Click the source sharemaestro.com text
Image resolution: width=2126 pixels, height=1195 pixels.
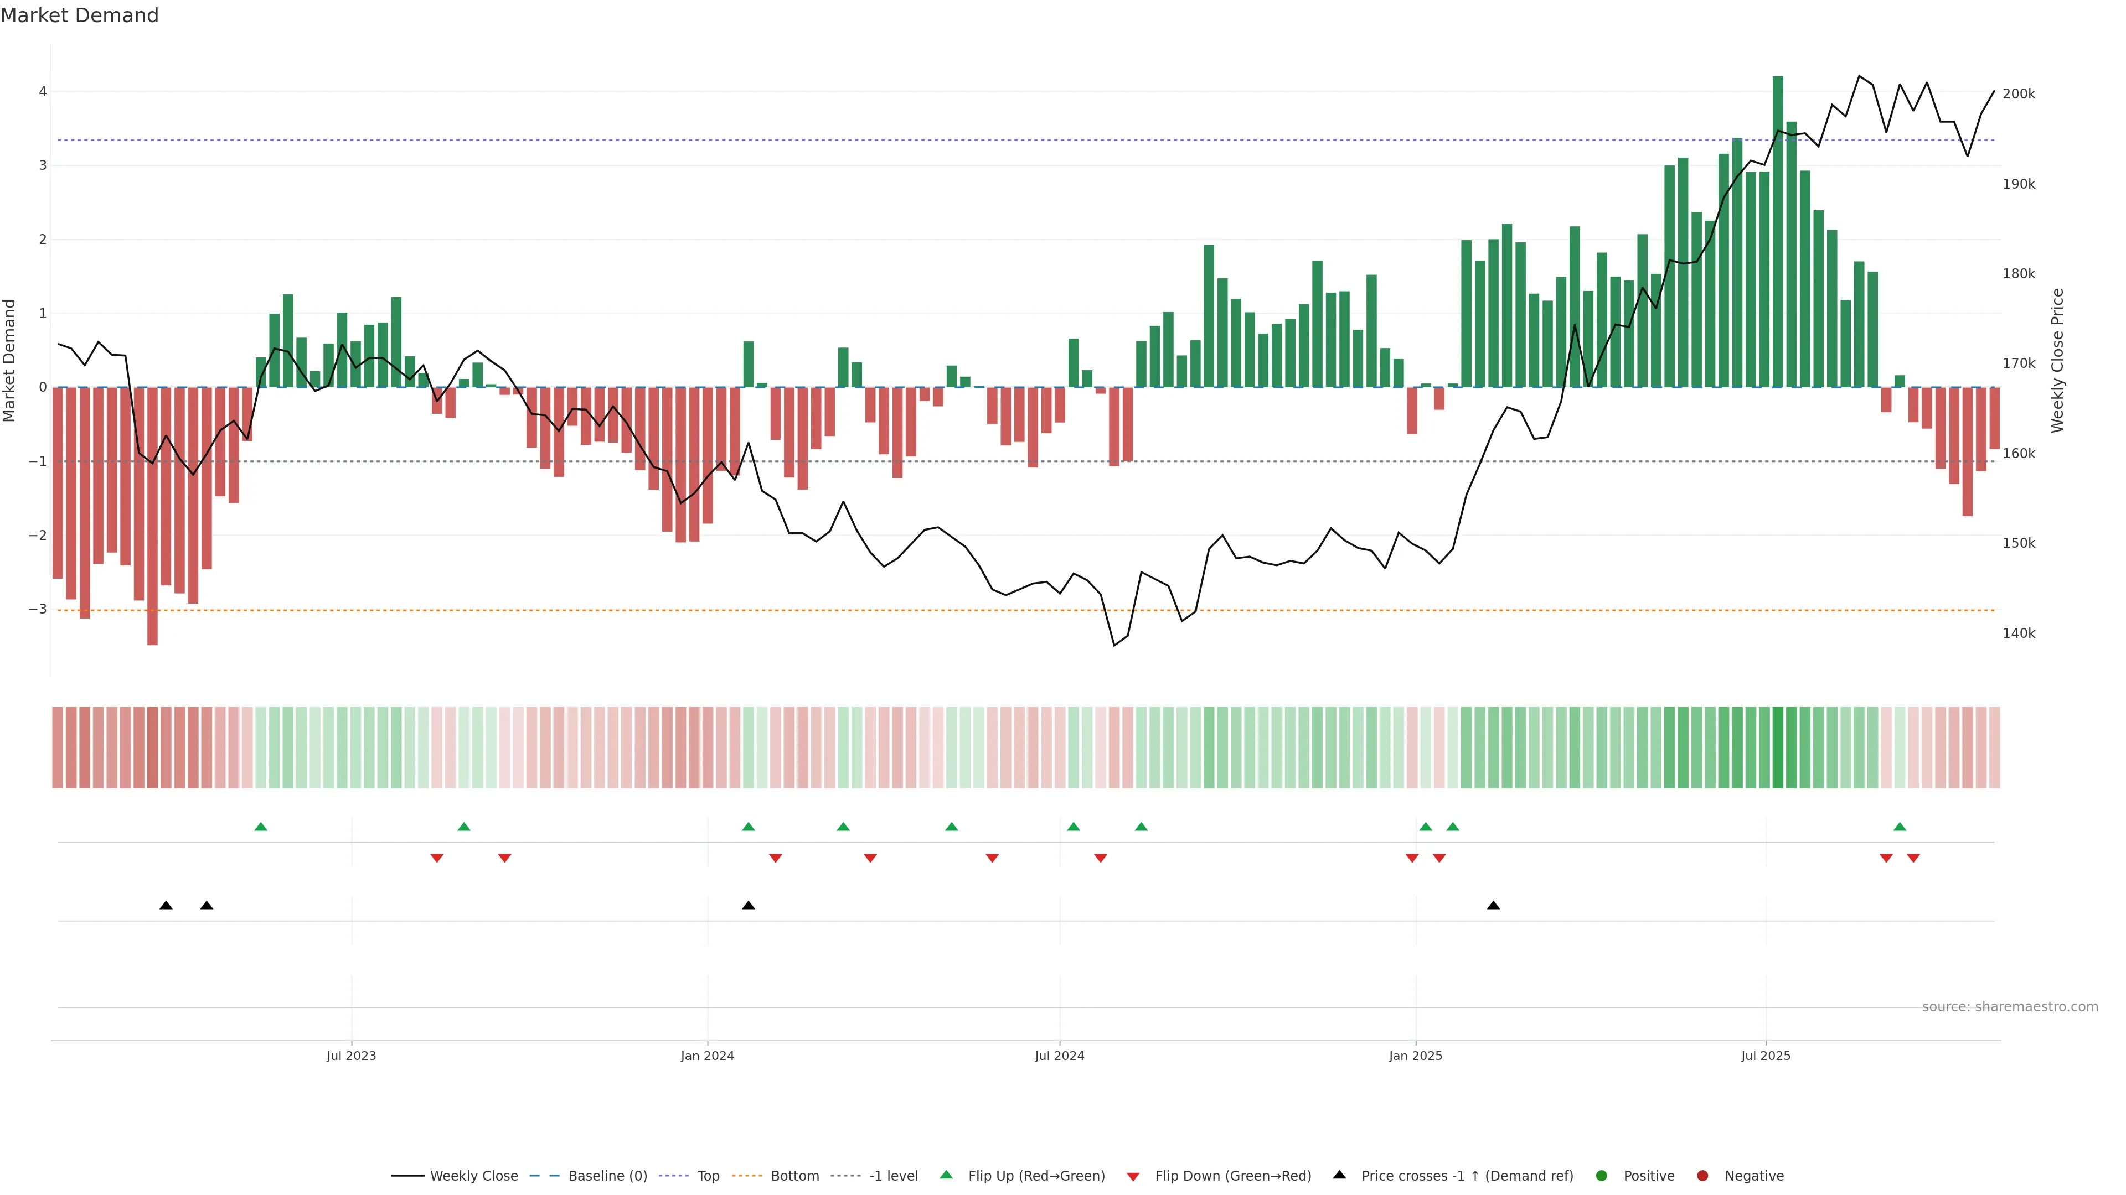pyautogui.click(x=2010, y=1006)
